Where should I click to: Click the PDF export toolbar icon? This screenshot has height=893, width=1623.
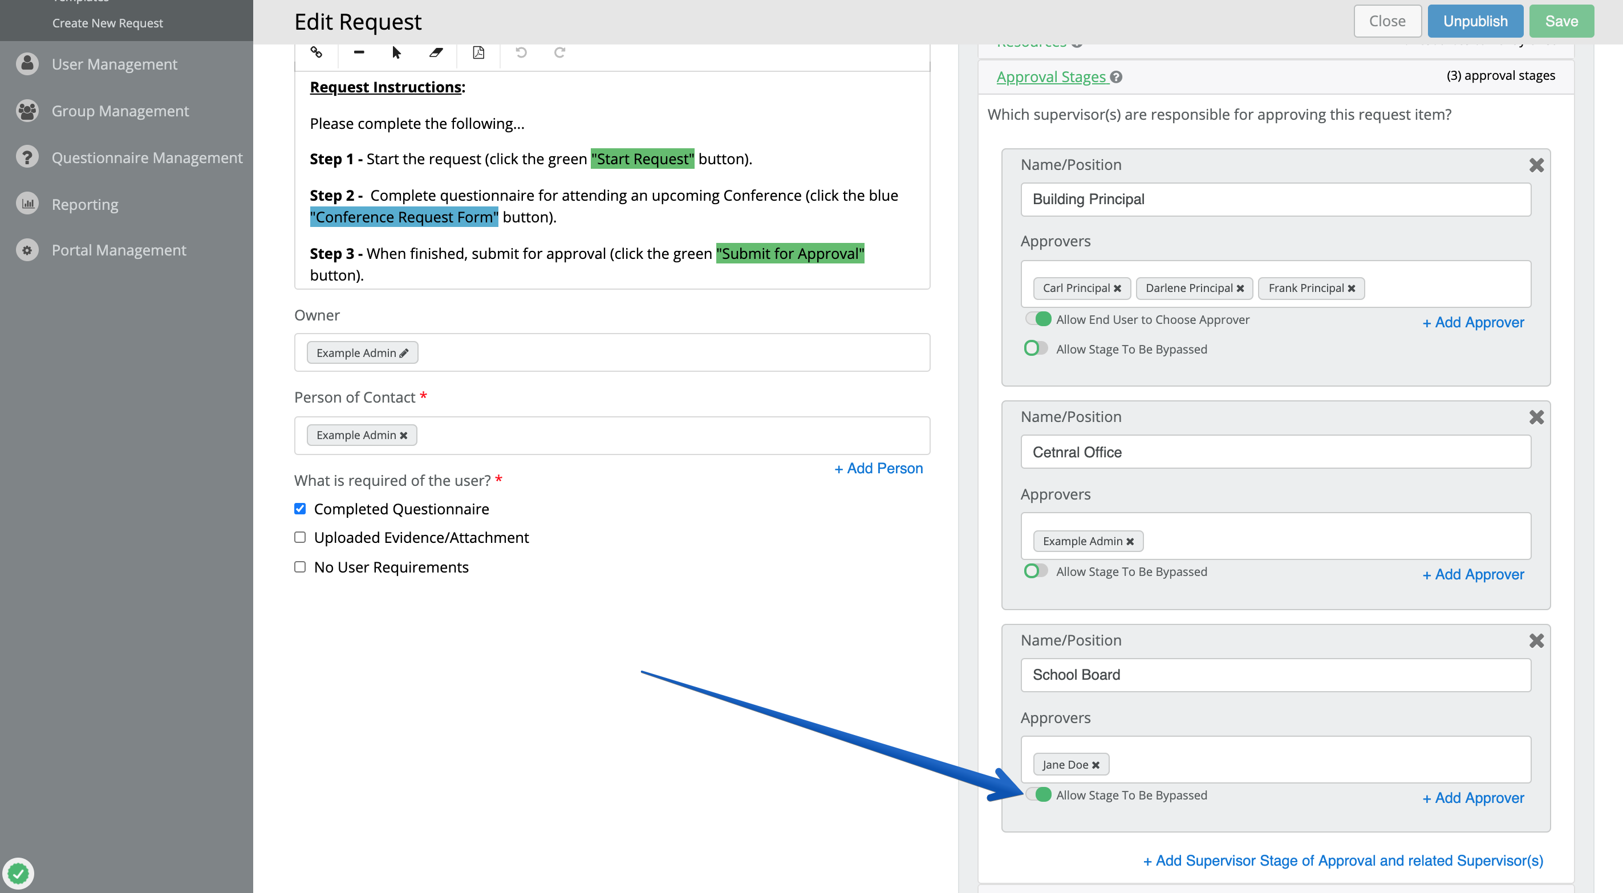(478, 52)
